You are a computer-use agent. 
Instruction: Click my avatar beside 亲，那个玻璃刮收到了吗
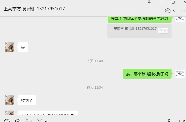tap(180, 73)
